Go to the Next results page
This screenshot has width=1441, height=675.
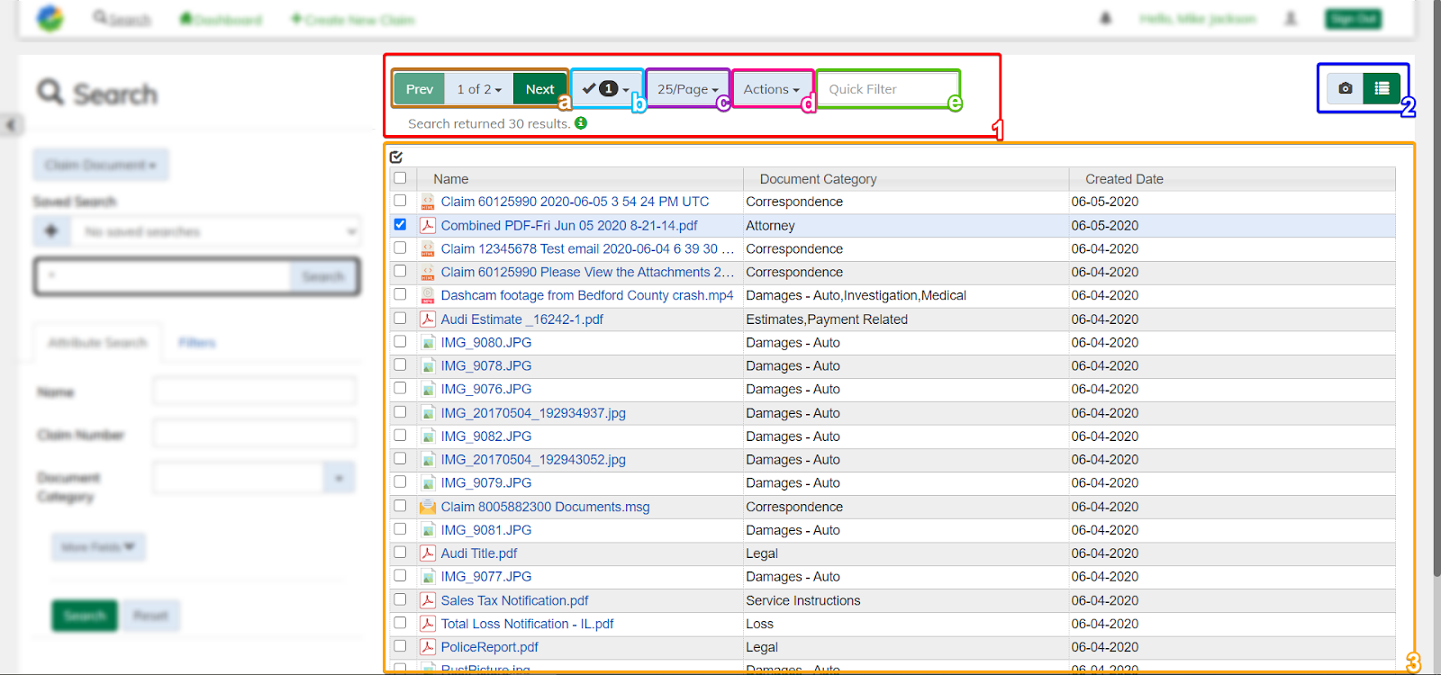539,89
